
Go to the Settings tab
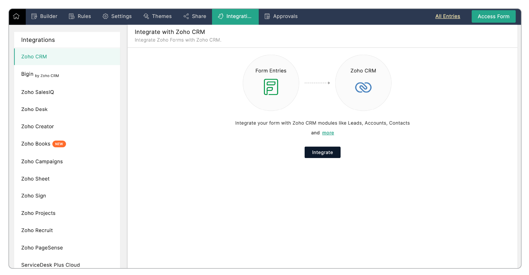(x=117, y=16)
